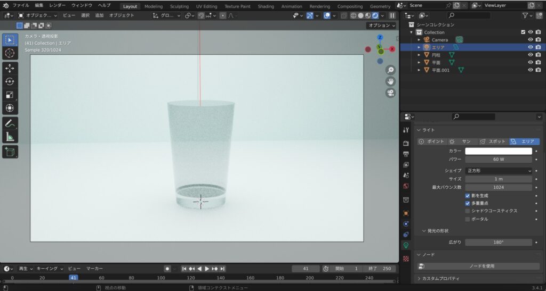
Task: Switch to the Shading workspace tab
Action: [x=266, y=6]
